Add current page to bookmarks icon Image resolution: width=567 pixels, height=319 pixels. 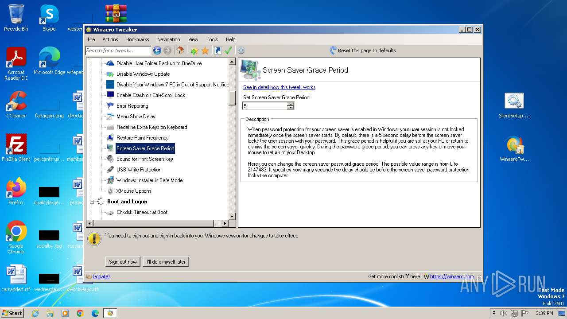[x=194, y=51]
